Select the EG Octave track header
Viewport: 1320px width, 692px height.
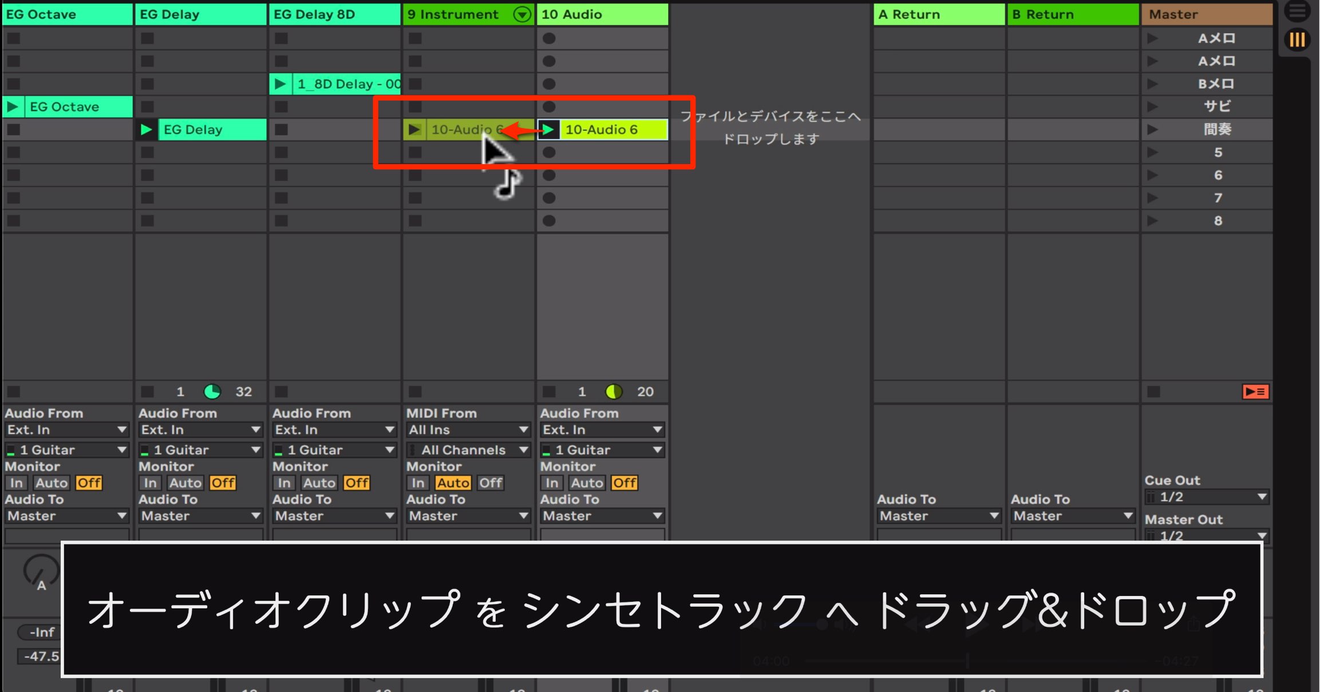click(67, 14)
